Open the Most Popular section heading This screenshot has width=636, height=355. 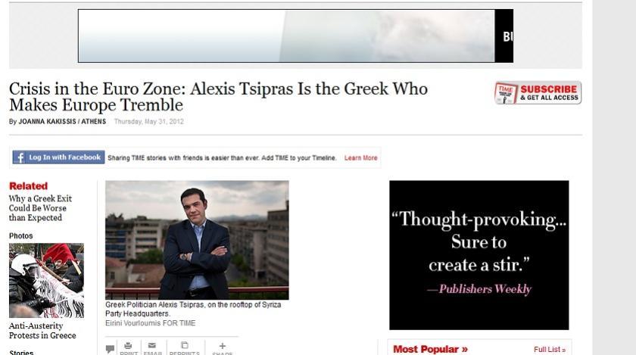point(430,349)
